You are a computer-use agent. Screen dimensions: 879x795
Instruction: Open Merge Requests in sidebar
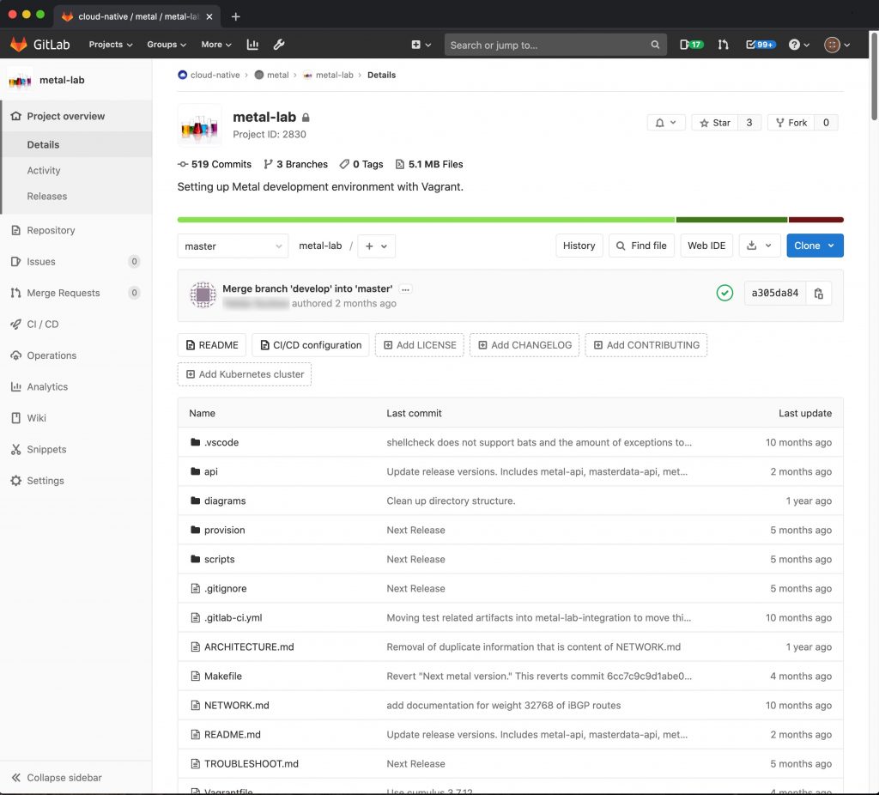point(76,293)
